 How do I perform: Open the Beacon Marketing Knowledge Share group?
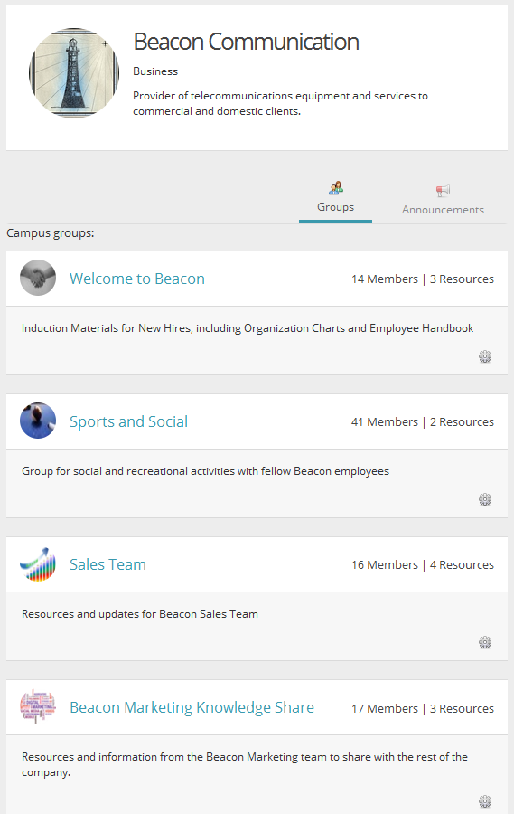pos(192,707)
